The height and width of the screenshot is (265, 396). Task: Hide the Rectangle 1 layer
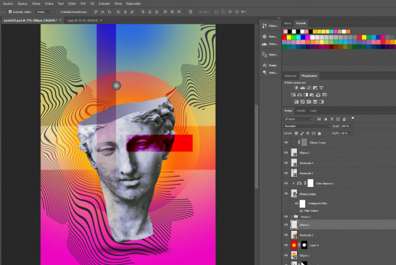[286, 173]
